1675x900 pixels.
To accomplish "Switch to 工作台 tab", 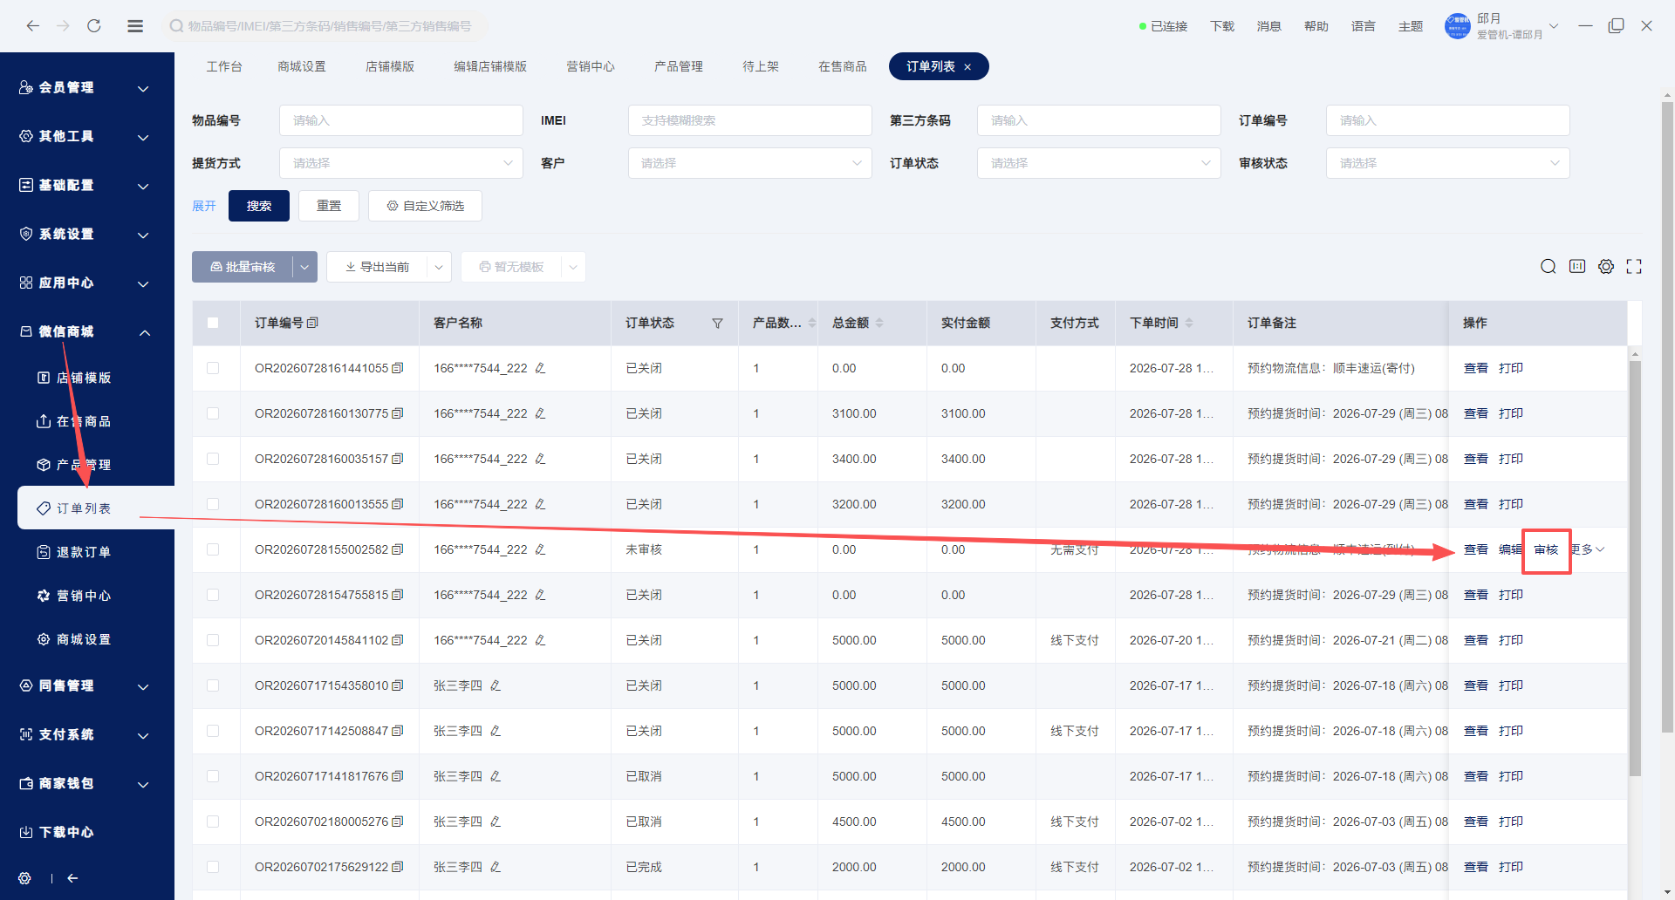I will coord(224,66).
